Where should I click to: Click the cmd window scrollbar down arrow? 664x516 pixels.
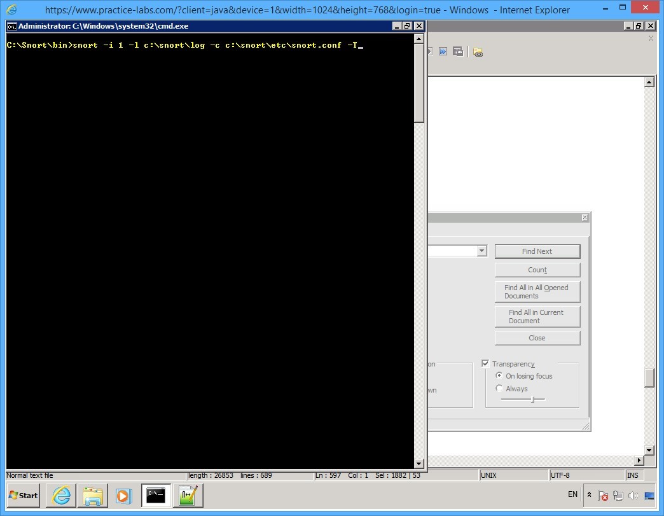tap(418, 464)
